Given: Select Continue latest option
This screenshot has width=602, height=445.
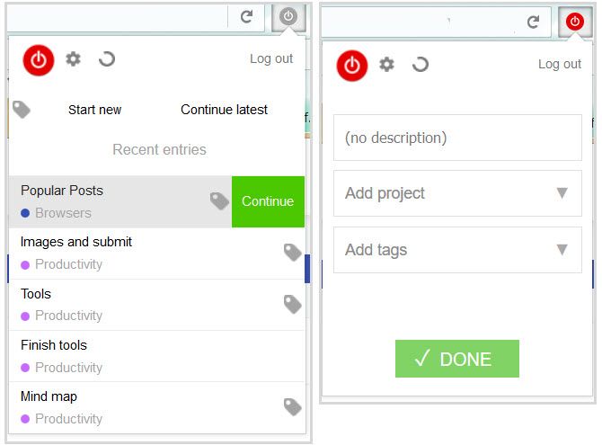Looking at the screenshot, I should 224,110.
